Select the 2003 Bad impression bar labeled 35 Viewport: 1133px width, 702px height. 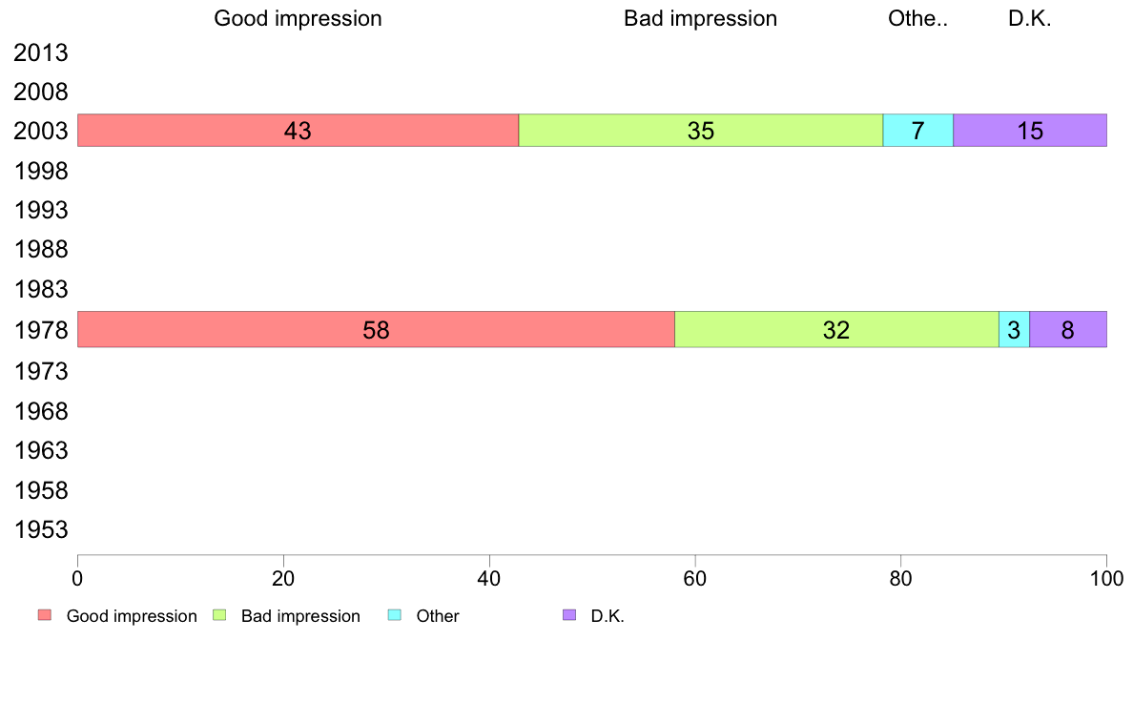tap(700, 131)
